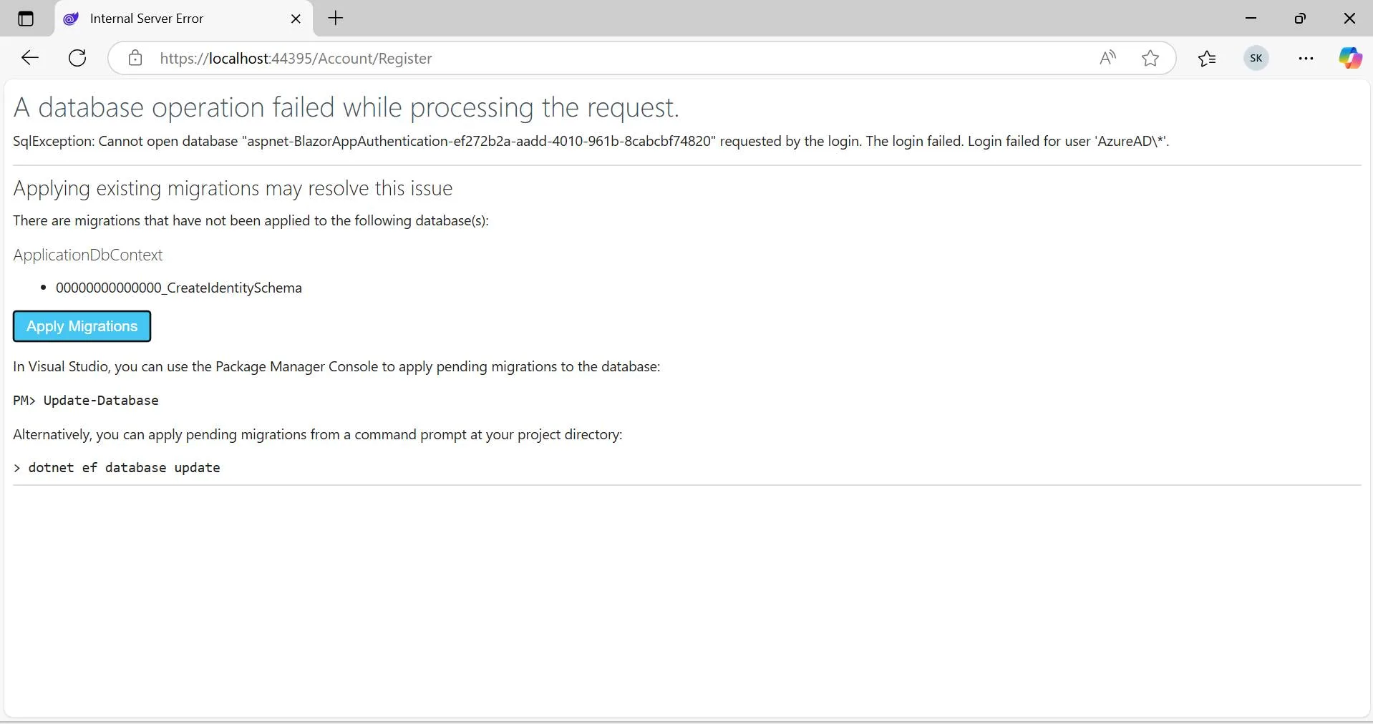Click the Update-Database command text
This screenshot has width=1373, height=724.
(x=101, y=400)
